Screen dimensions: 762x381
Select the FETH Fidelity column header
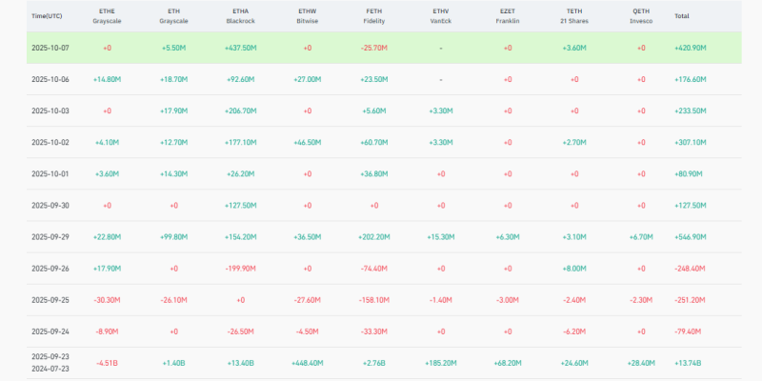coord(373,16)
